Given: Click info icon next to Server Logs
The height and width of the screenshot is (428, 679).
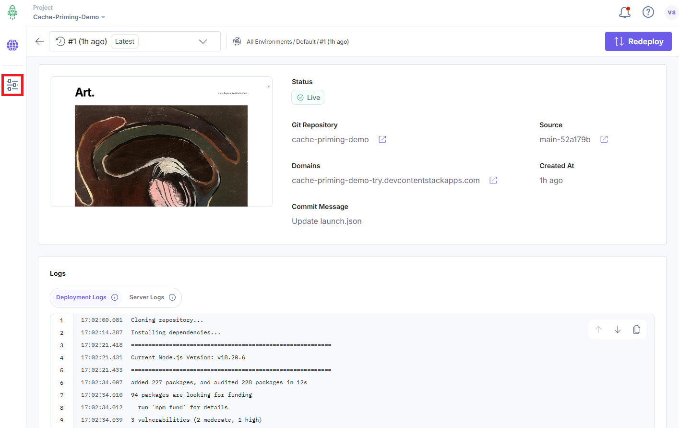Looking at the screenshot, I should point(172,297).
